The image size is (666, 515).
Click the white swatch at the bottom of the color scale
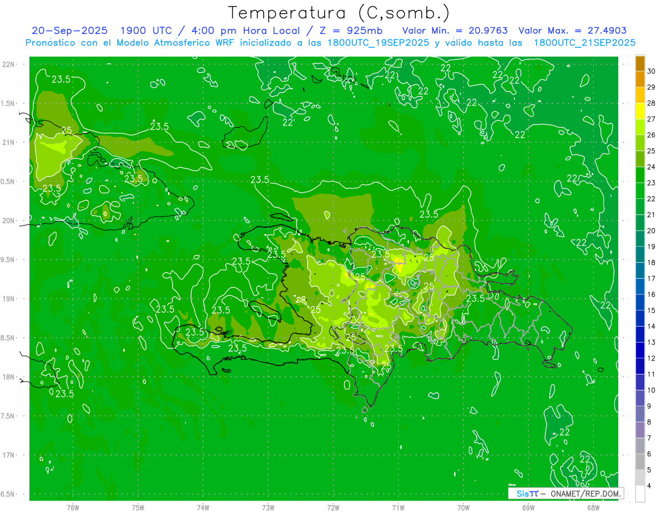pos(640,494)
